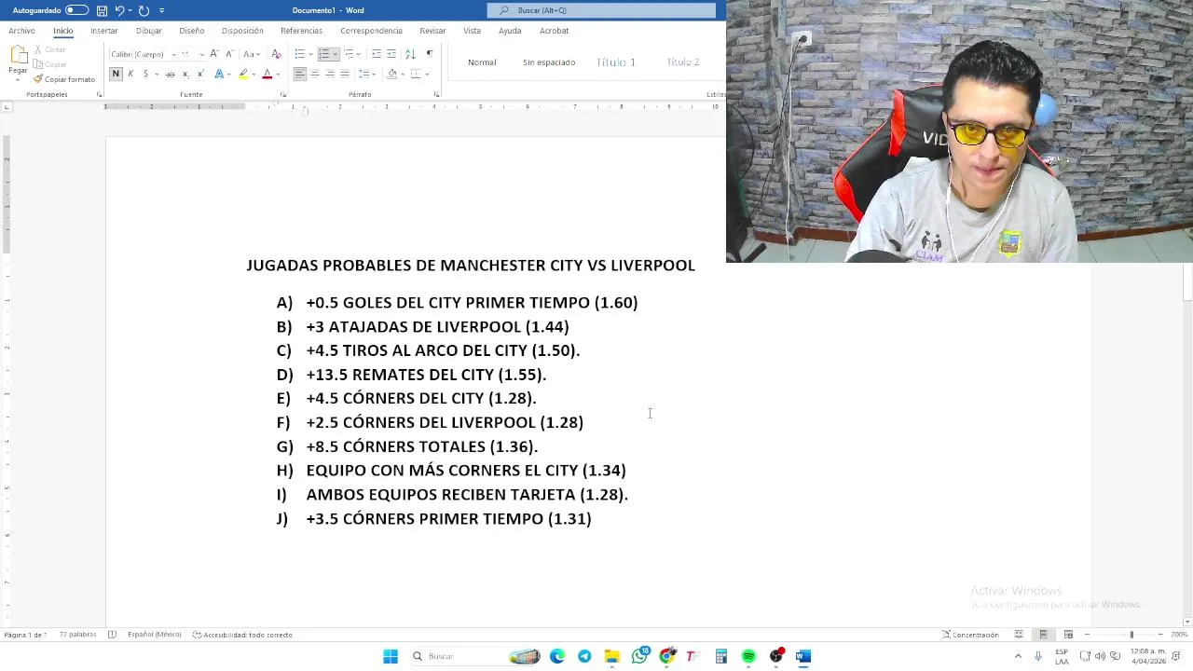This screenshot has width=1193, height=671.
Task: Redo action in title bar
Action: (x=144, y=10)
